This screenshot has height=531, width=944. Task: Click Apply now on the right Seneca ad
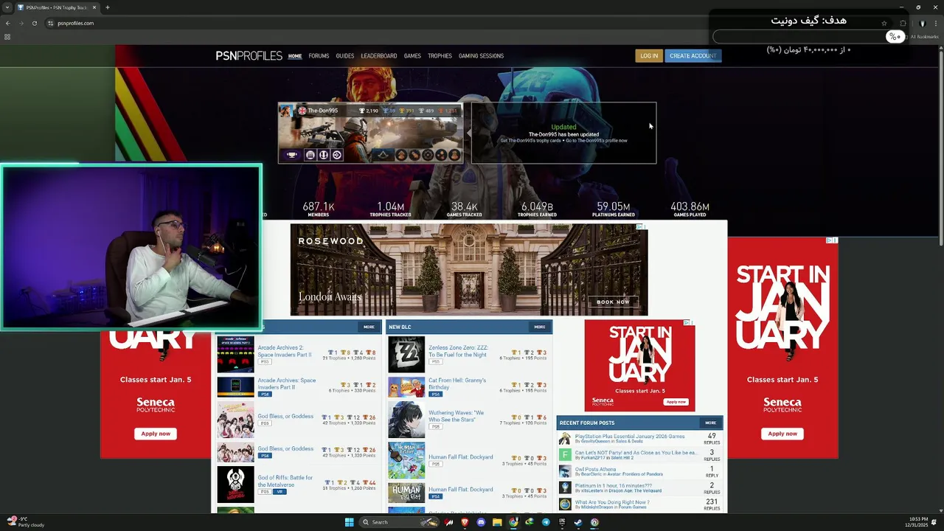(x=782, y=434)
